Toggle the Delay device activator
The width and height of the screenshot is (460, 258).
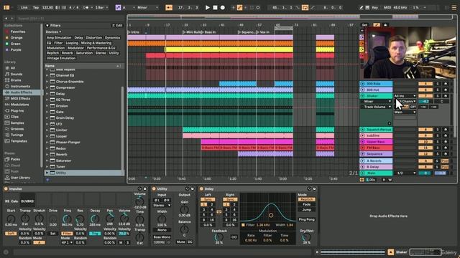[x=201, y=189]
